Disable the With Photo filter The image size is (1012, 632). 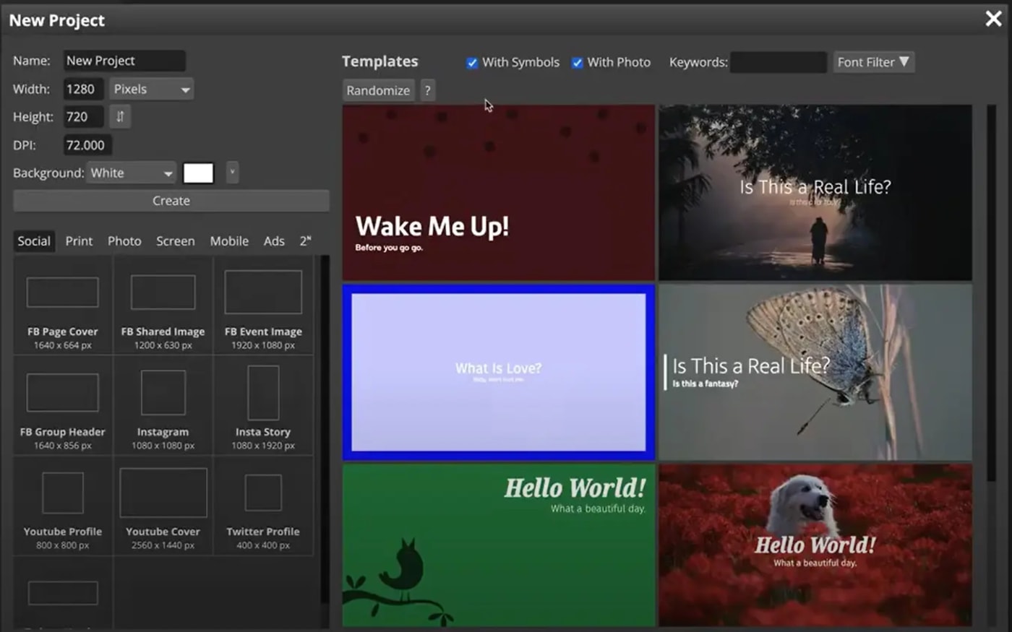[577, 63]
